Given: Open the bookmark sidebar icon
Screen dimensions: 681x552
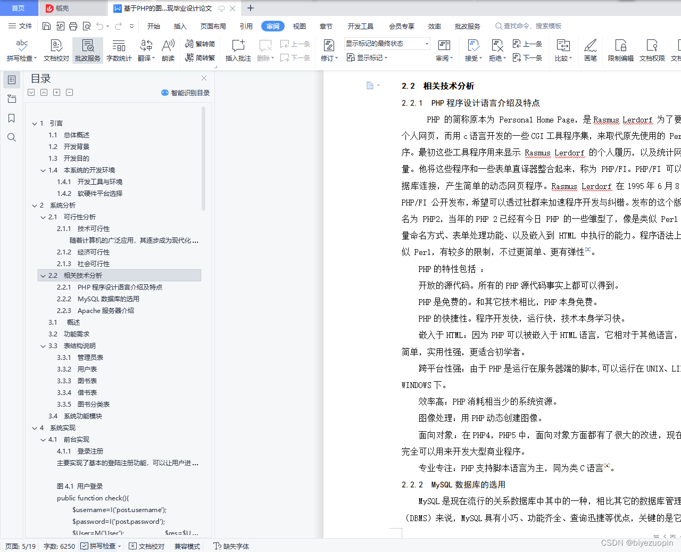Looking at the screenshot, I should 12,118.
